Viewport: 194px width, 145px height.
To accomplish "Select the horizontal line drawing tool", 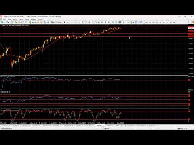I will pos(76,22).
